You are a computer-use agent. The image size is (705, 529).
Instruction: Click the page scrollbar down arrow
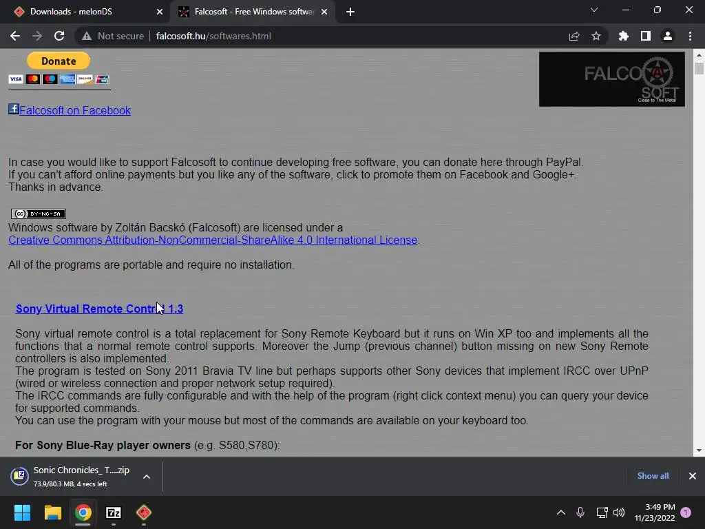tap(699, 450)
